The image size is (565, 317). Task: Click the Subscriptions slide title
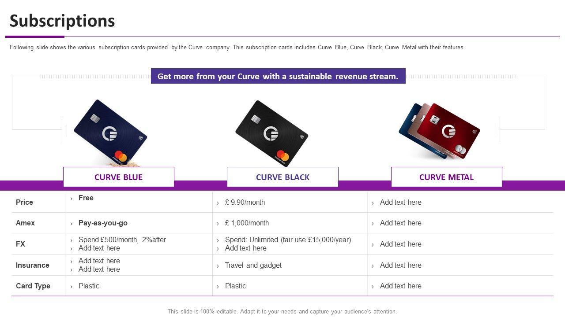point(62,21)
